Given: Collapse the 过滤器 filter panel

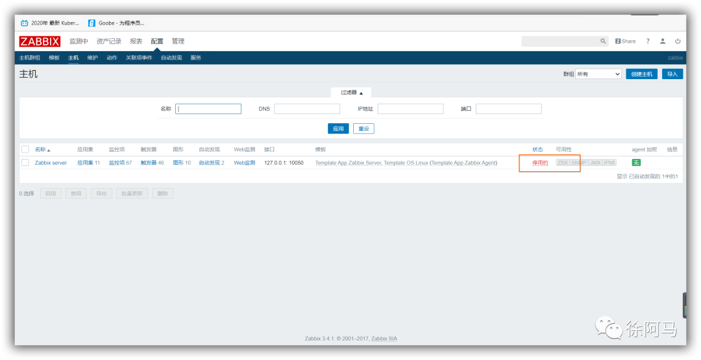Looking at the screenshot, I should coord(351,93).
